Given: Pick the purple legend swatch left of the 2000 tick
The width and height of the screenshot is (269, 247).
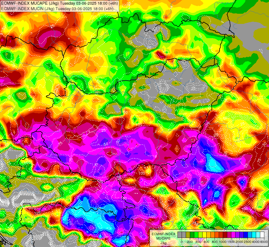Looking at the screenshot, I should coord(237,235).
